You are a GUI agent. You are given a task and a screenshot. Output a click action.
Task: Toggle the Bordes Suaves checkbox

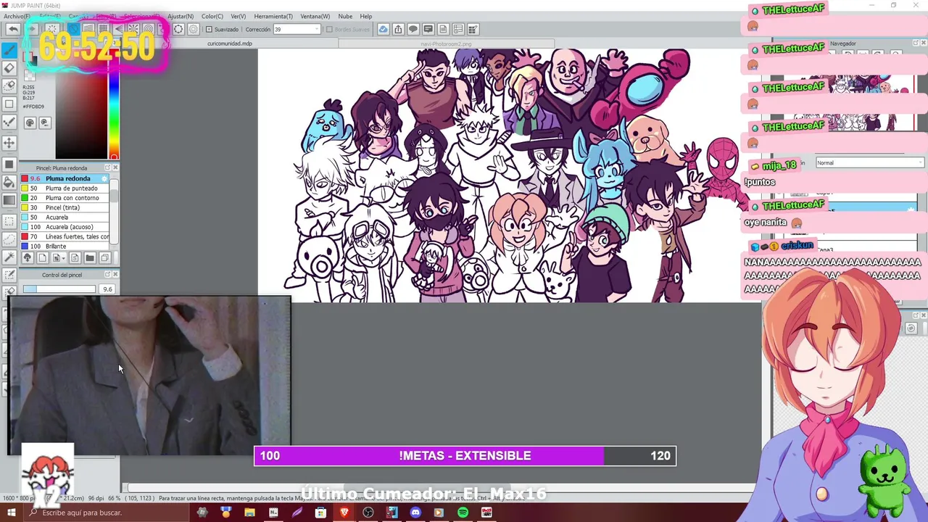point(329,29)
